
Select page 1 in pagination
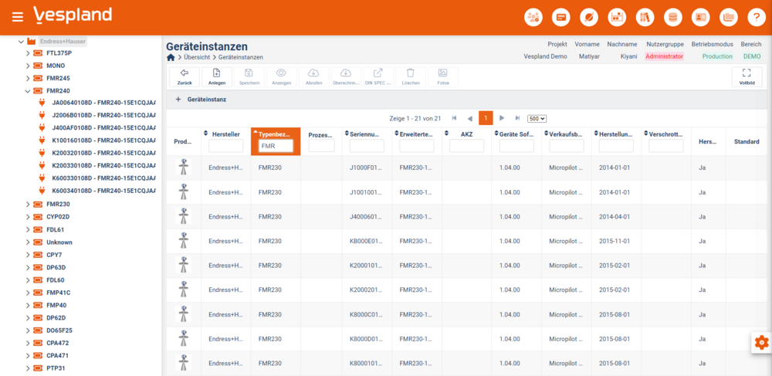click(x=486, y=118)
